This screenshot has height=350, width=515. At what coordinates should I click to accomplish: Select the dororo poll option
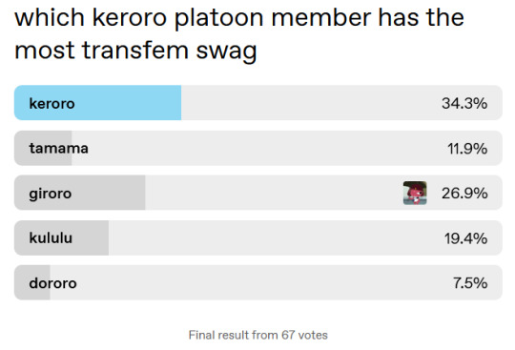[258, 282]
